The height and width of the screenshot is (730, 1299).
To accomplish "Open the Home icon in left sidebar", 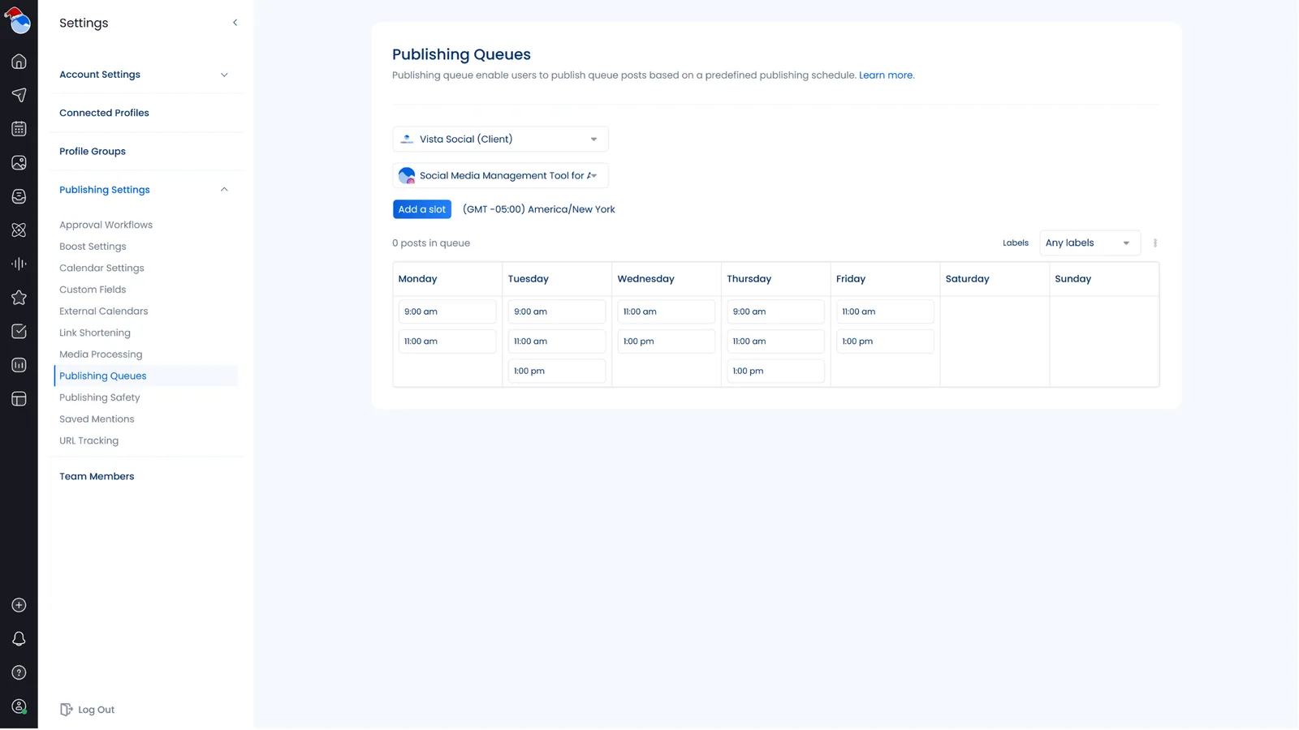I will click(x=19, y=62).
